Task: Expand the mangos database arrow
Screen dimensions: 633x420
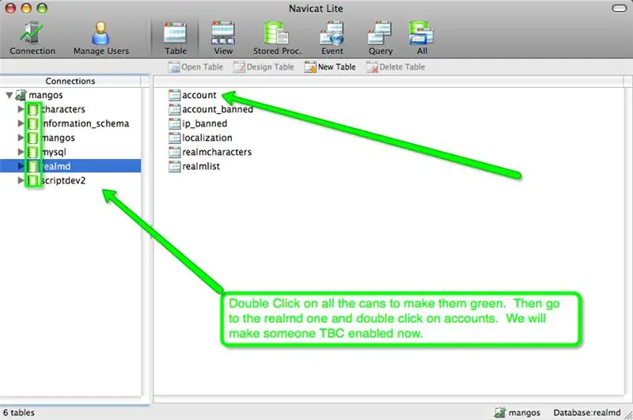Action: 21,138
